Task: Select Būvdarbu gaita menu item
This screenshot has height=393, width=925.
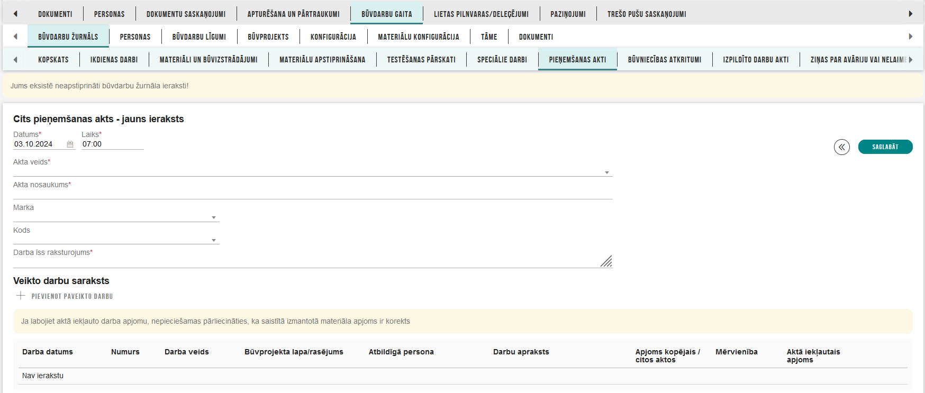Action: click(387, 14)
